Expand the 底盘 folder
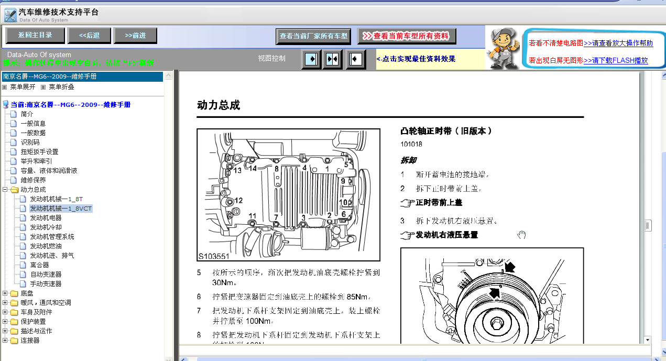The width and height of the screenshot is (666, 361). tap(5, 293)
